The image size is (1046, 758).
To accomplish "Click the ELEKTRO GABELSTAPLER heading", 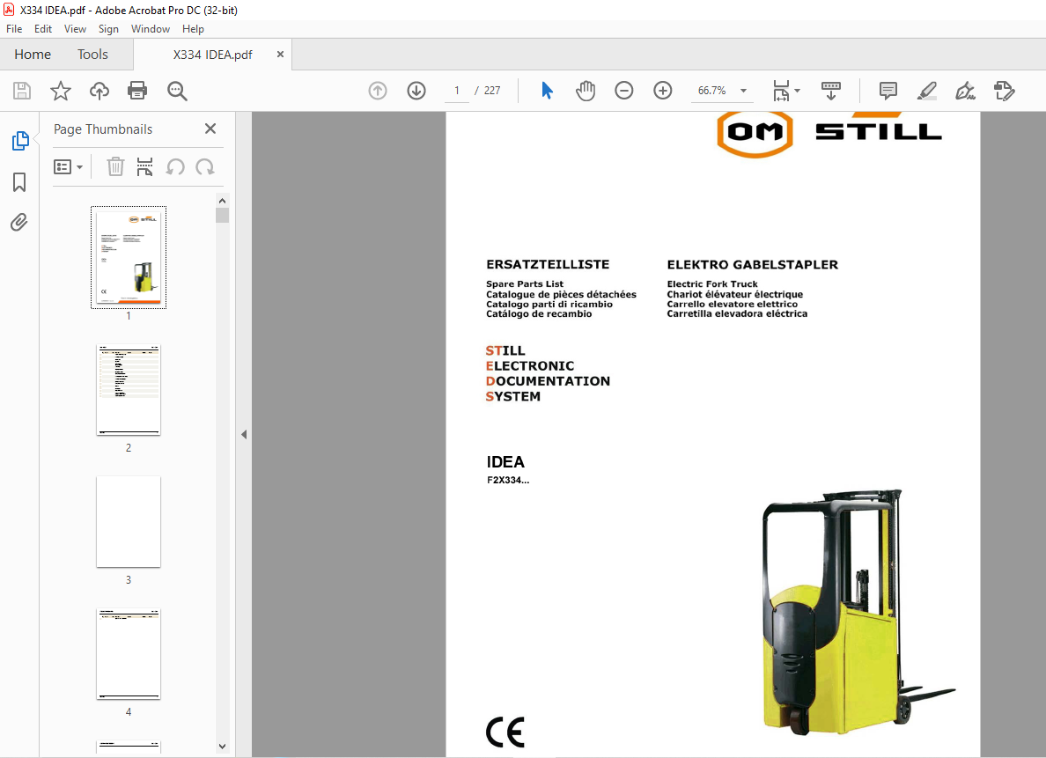I will [x=753, y=265].
